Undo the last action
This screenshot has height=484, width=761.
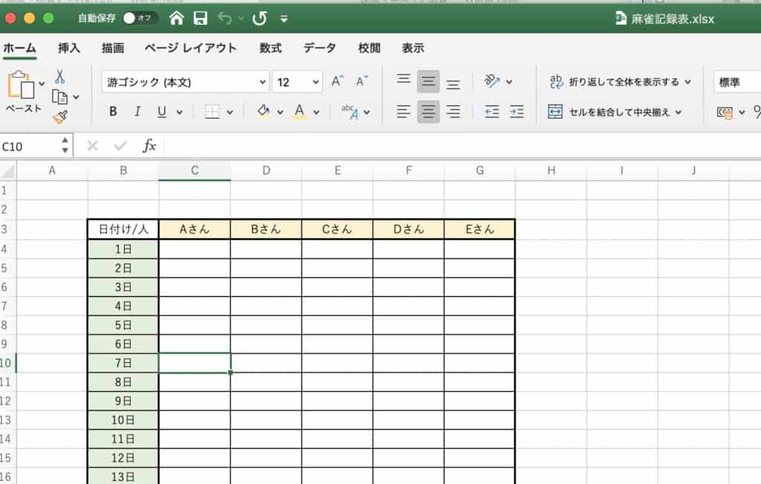224,19
